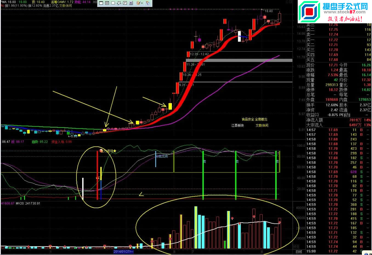Click the nested sub-window icon in floating toolbar
Screen dimensions: 372x255
click(107, 3)
